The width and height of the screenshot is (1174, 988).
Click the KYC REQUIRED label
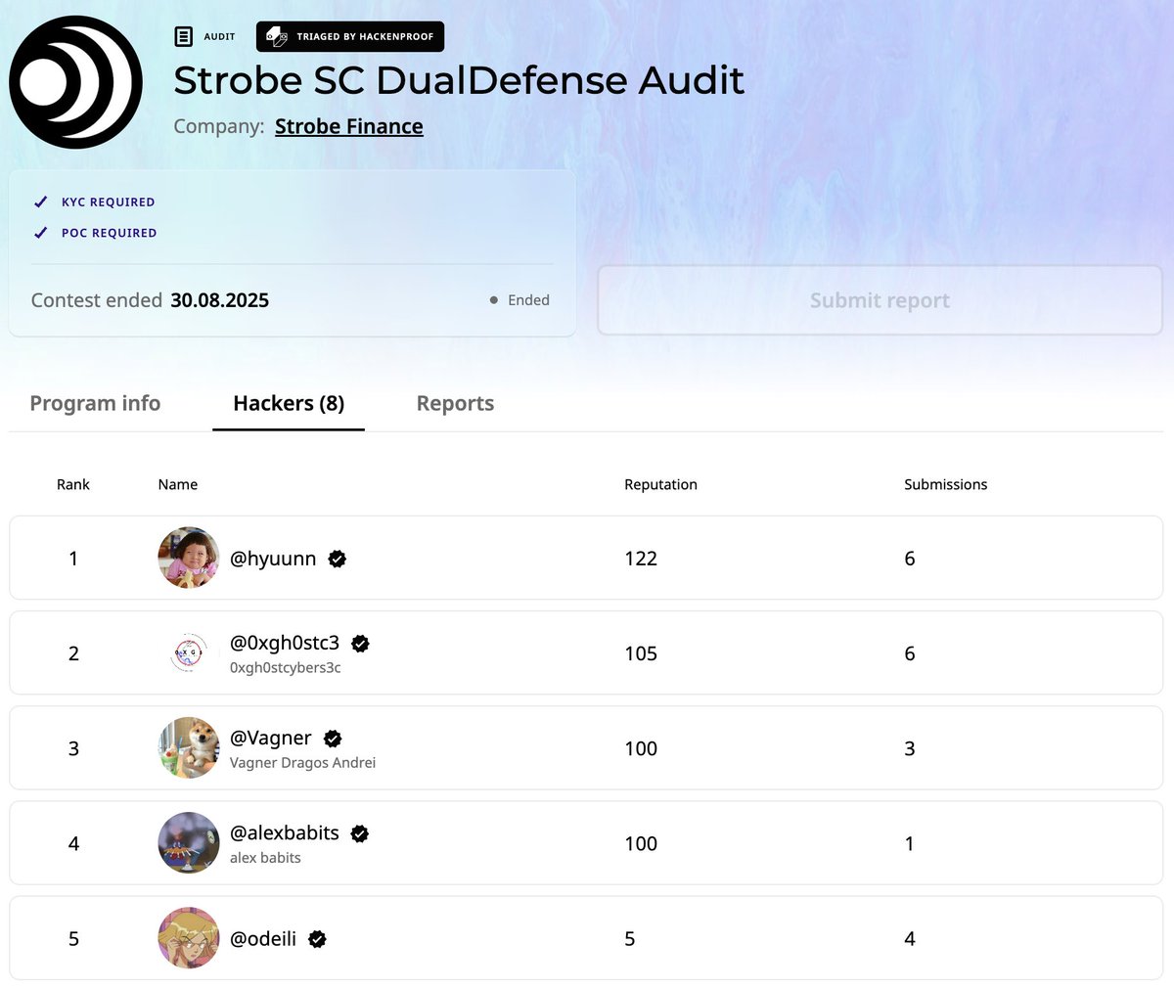109,202
